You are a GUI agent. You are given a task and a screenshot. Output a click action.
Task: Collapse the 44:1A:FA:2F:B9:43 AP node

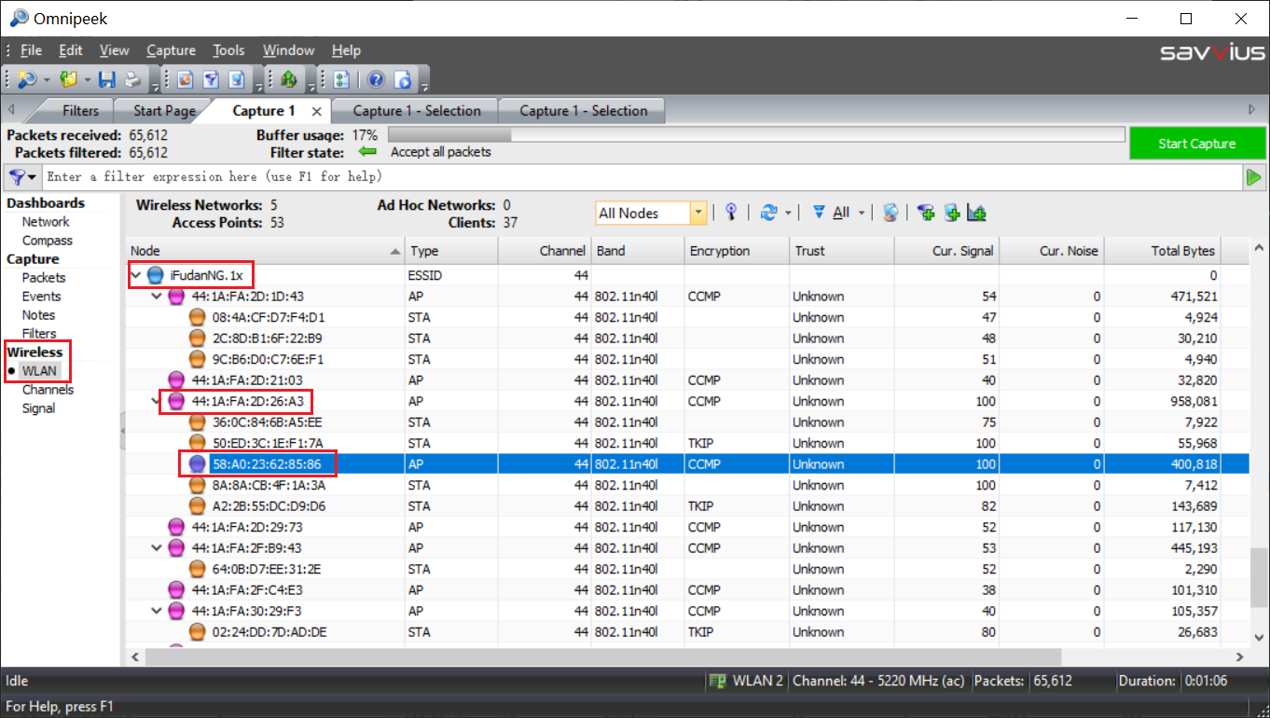(157, 548)
